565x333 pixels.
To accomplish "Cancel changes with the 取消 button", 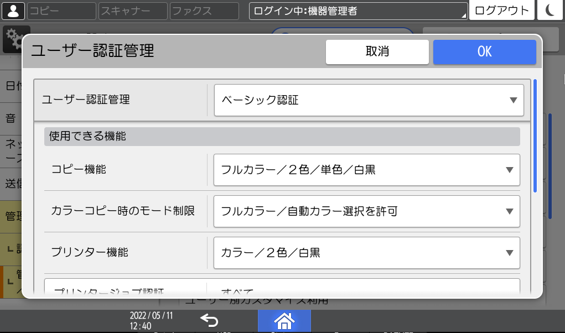I will [x=377, y=52].
